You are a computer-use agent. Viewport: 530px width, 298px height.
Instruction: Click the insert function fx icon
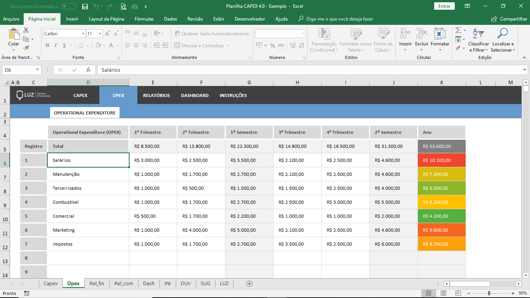[88, 70]
